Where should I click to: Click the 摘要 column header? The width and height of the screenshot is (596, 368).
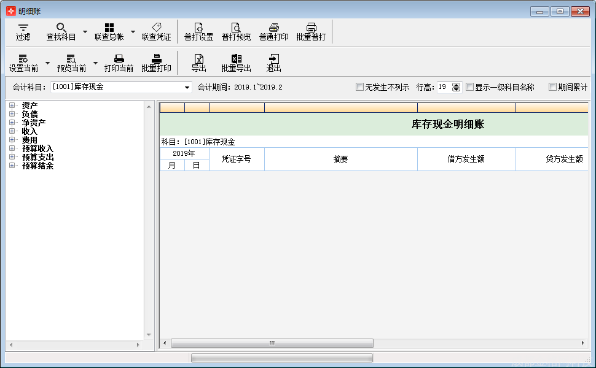pyautogui.click(x=340, y=159)
